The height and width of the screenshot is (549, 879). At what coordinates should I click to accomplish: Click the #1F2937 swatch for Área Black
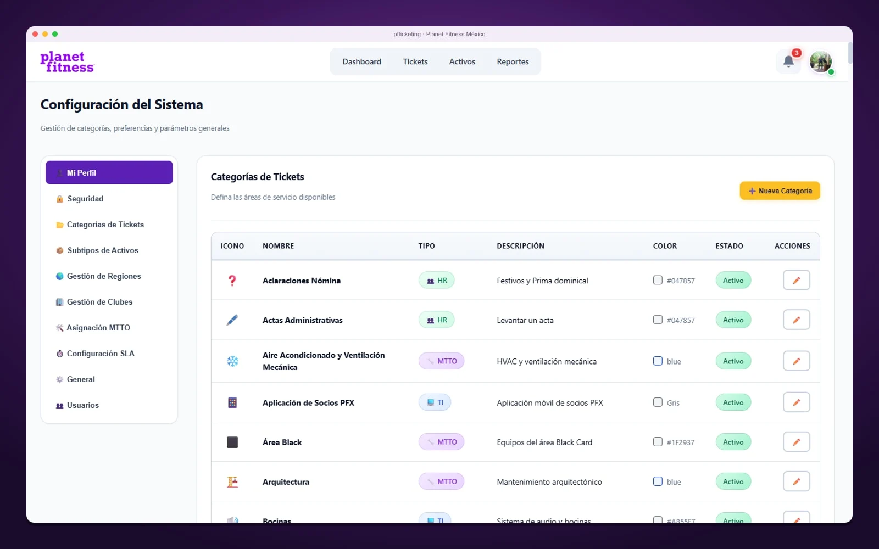pyautogui.click(x=658, y=441)
